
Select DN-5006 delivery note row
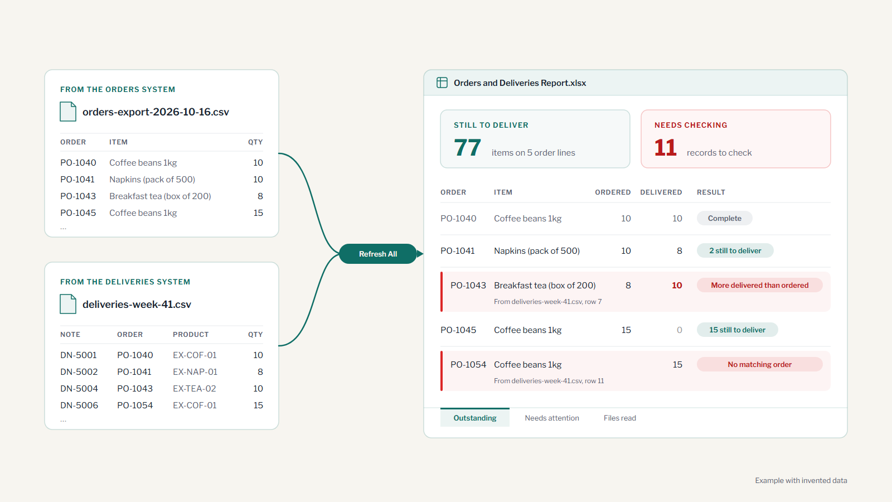(162, 406)
